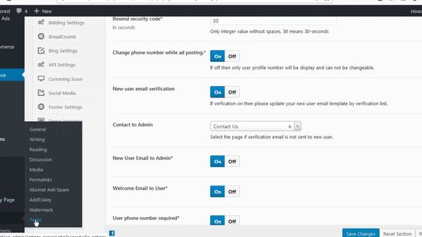Turn Off Welcome Email to User
The image size is (422, 237).
pyautogui.click(x=232, y=192)
